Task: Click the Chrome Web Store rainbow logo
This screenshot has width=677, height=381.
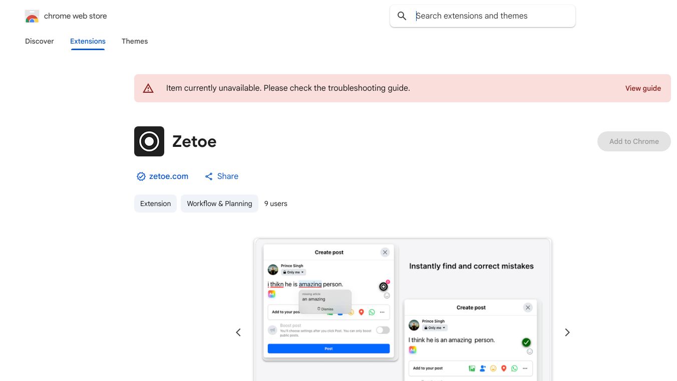Action: pyautogui.click(x=32, y=16)
